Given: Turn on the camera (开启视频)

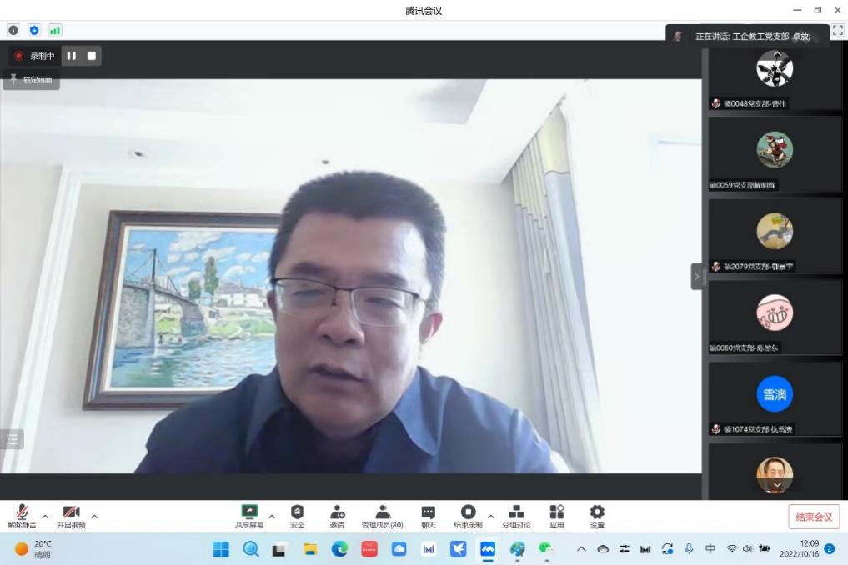Looking at the screenshot, I should 71,516.
